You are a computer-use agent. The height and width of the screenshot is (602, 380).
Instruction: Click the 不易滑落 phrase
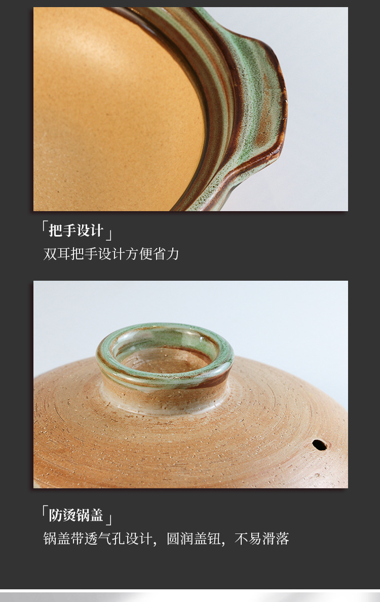pyautogui.click(x=262, y=539)
